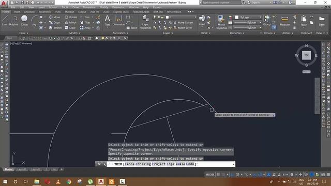Click Make Current layer button
Screen dimensions: 331x186
pyautogui.click(x=184, y=22)
